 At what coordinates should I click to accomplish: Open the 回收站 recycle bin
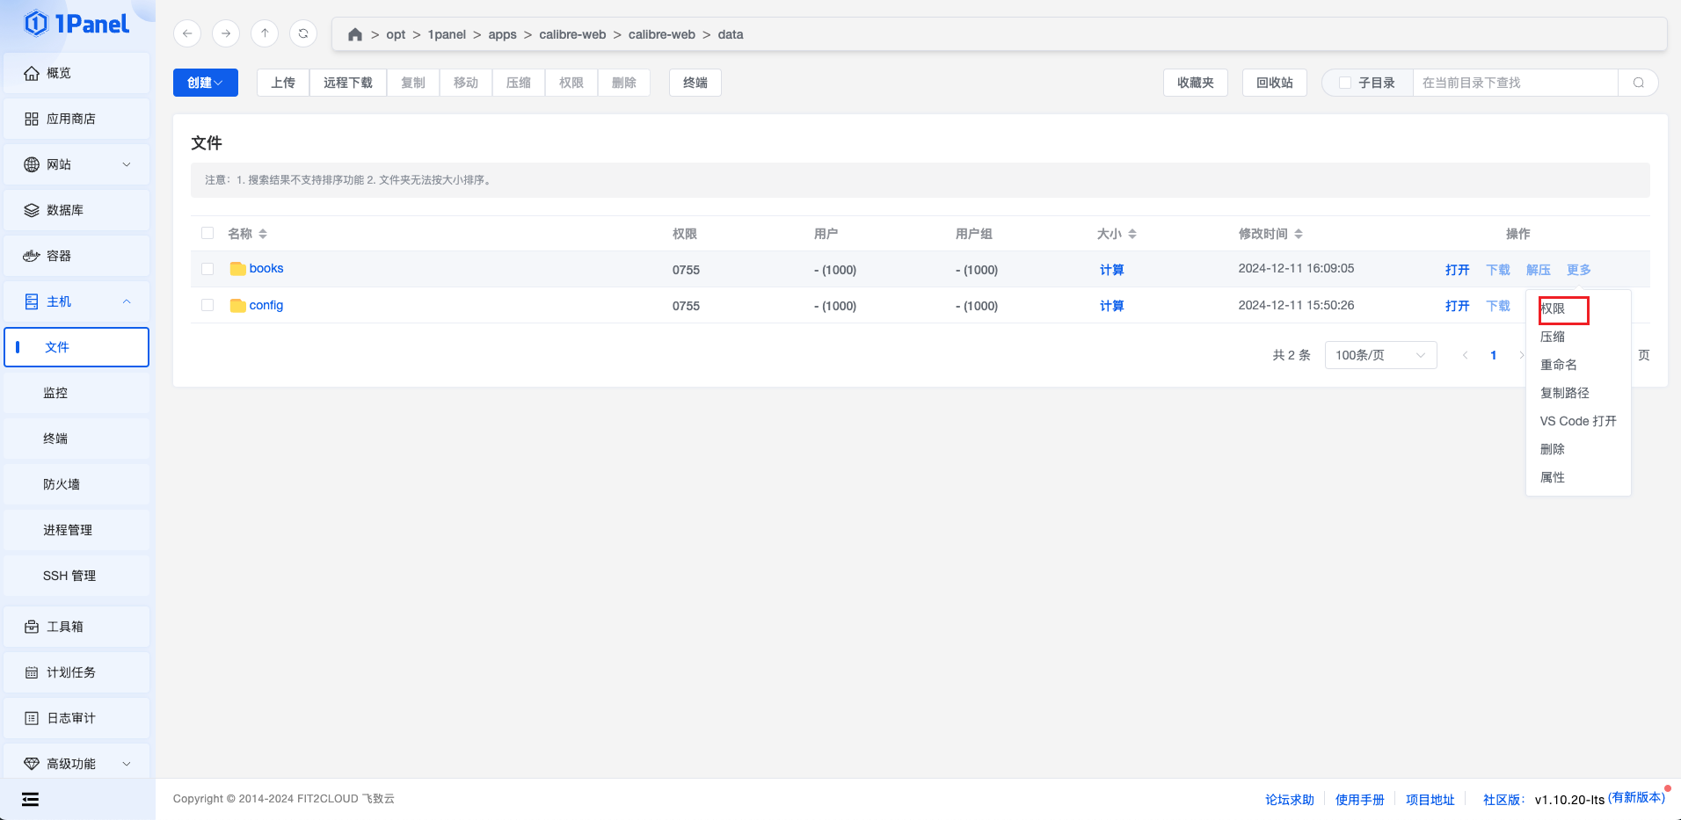tap(1274, 83)
